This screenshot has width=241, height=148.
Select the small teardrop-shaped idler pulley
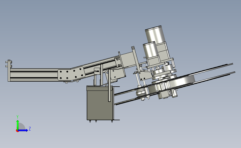pyautogui.click(x=140, y=92)
